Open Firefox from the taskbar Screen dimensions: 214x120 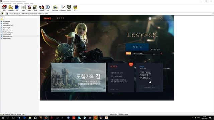point(46,118)
